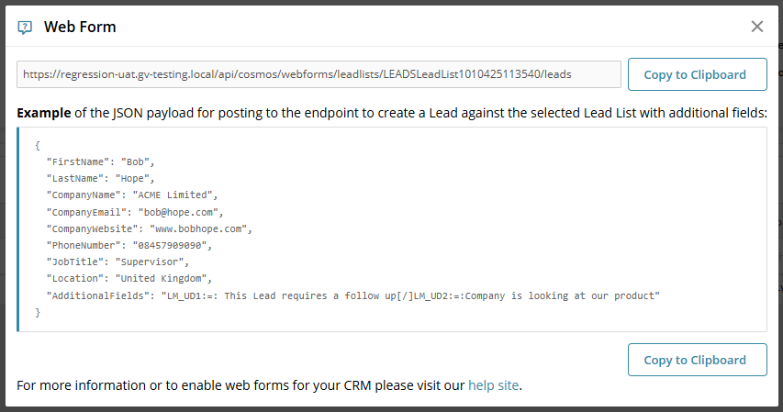Close the Web Form dialog

[x=757, y=27]
